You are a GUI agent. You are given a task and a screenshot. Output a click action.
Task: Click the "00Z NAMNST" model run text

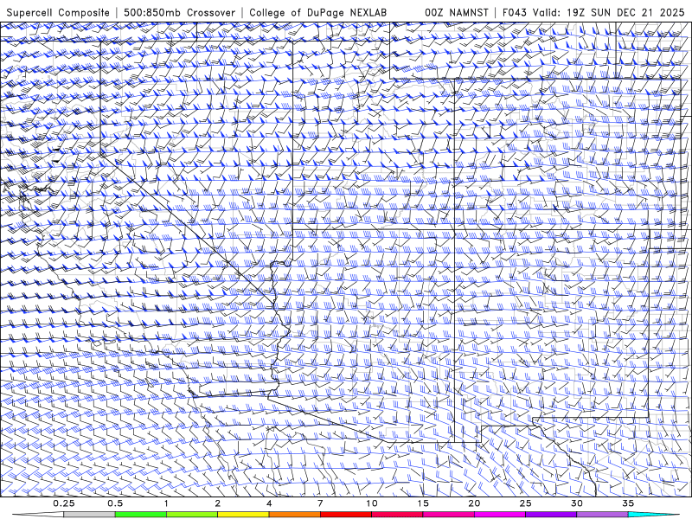tap(457, 12)
